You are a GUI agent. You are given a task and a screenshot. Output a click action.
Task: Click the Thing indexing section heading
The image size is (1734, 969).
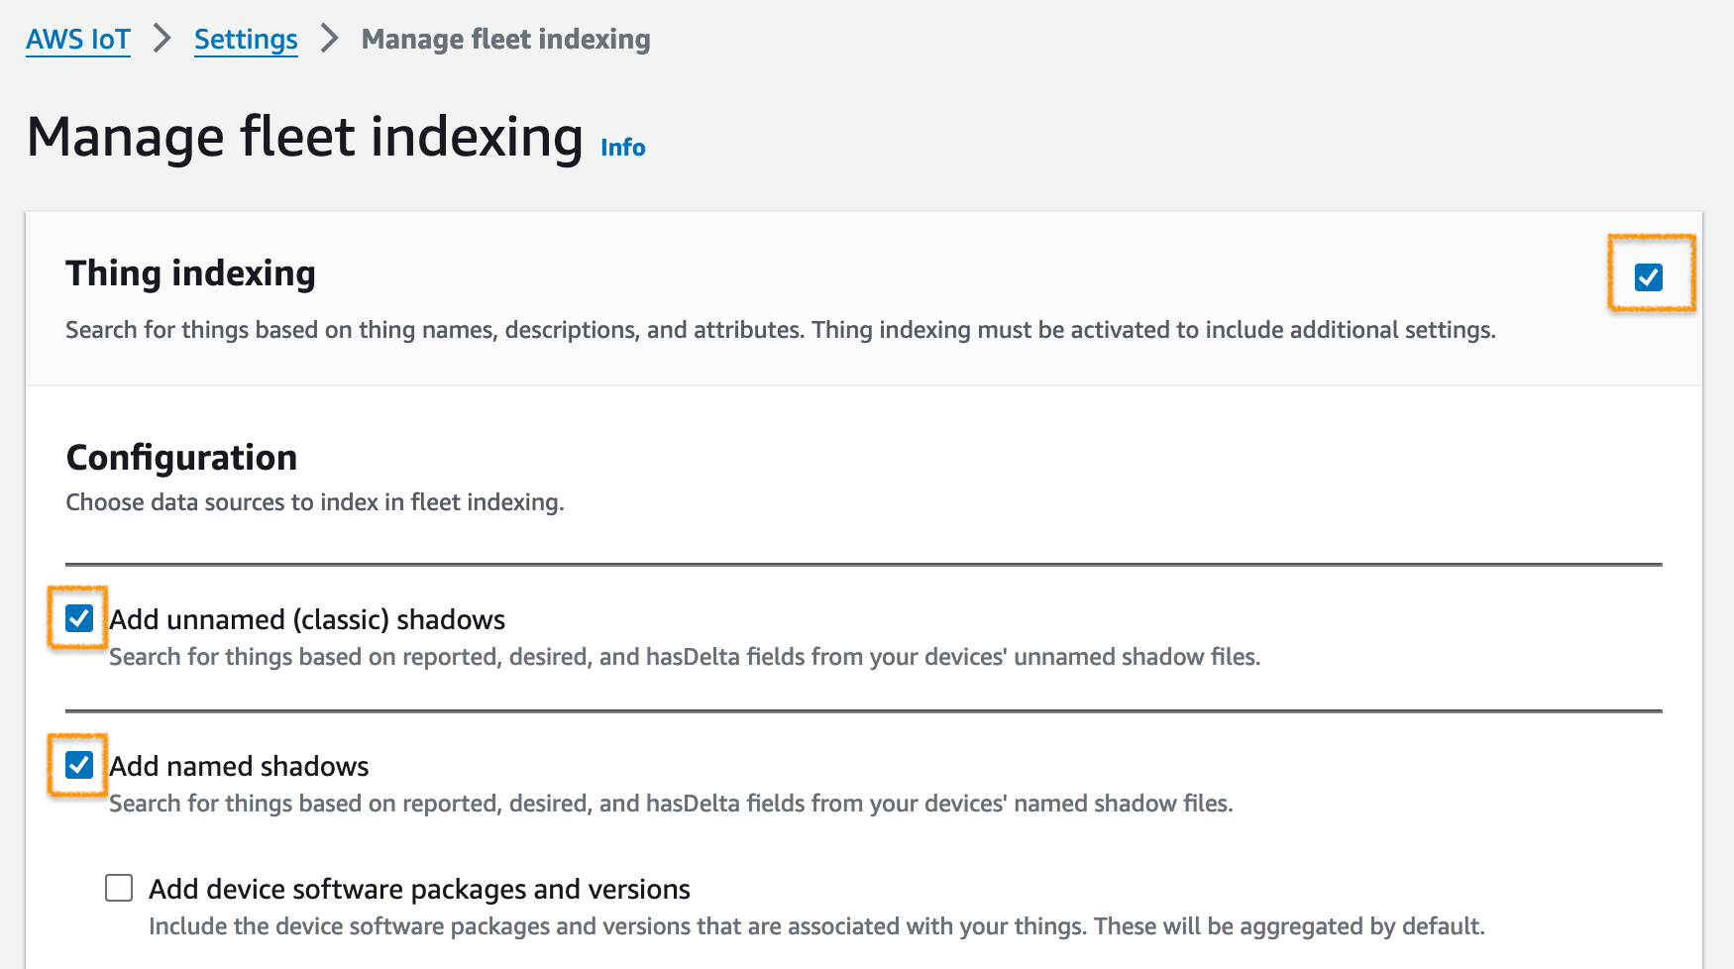point(190,273)
